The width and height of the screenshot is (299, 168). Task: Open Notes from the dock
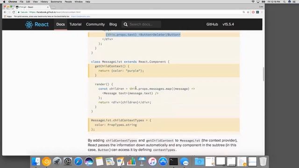click(x=100, y=161)
